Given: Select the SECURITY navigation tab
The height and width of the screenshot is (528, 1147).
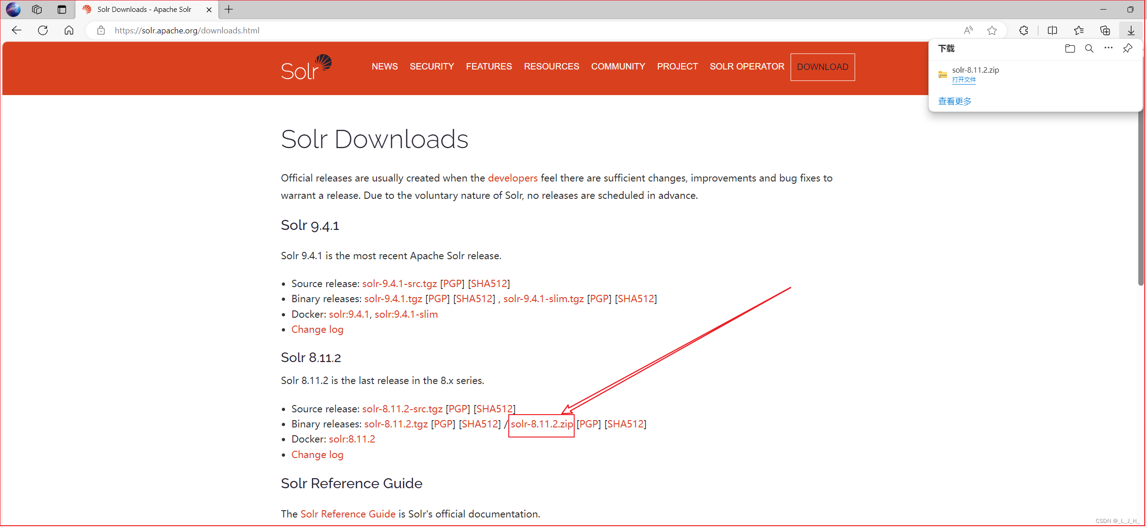Looking at the screenshot, I should click(431, 67).
